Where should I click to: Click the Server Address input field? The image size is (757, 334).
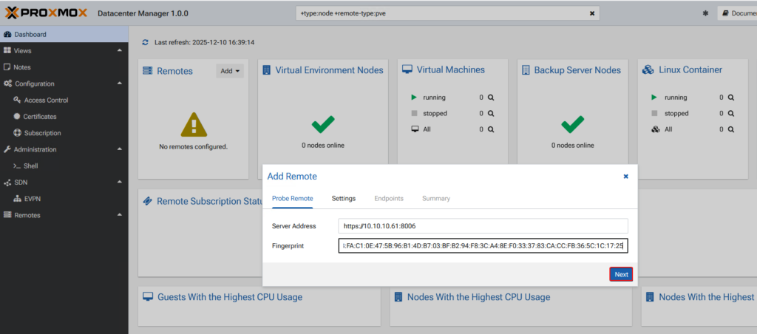coord(483,226)
